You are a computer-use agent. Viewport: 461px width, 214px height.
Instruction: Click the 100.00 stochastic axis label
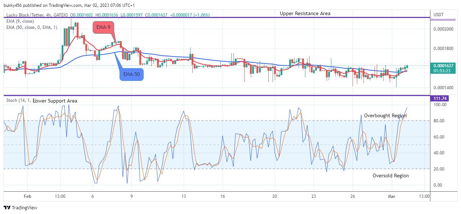440,105
